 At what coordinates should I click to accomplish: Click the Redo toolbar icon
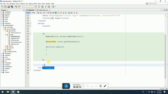tap(19, 7)
